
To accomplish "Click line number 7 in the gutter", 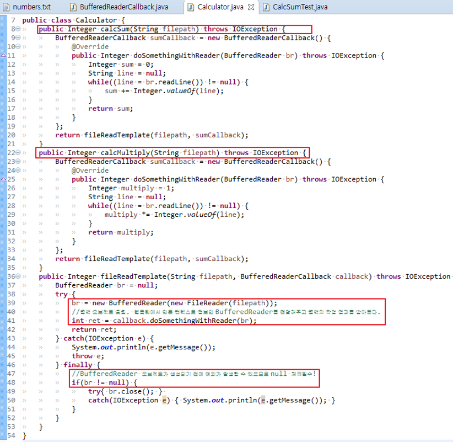I will click(13, 20).
